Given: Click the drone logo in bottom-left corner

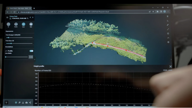Looking at the screenshot, I should click(6, 102).
